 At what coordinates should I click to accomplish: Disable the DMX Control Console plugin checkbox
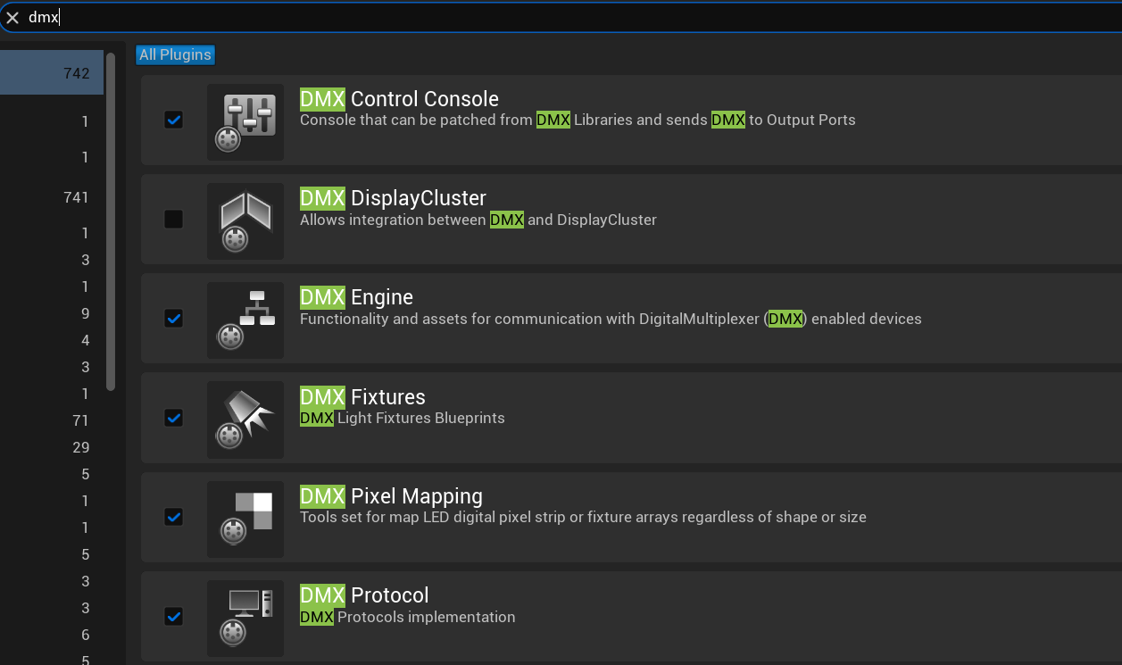(x=174, y=120)
